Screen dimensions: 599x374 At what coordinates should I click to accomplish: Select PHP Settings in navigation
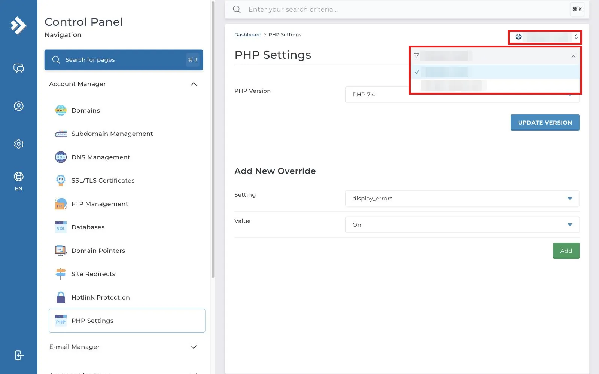[127, 321]
